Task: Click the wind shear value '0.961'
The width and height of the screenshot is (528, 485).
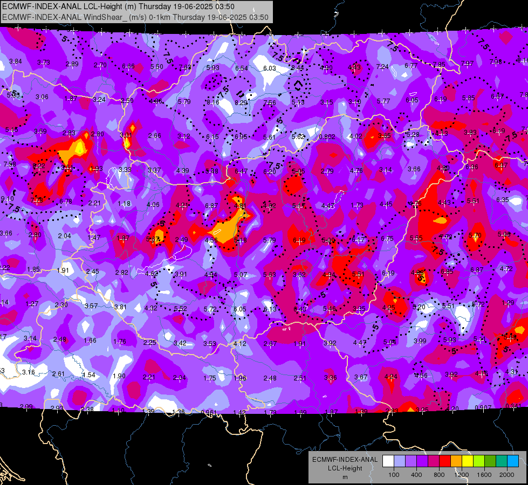Action: click(209, 413)
